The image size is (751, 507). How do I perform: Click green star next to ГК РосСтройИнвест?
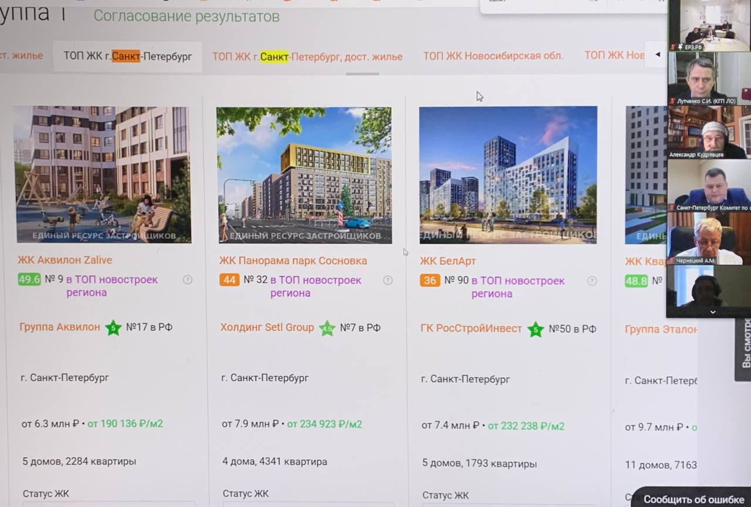pyautogui.click(x=535, y=329)
